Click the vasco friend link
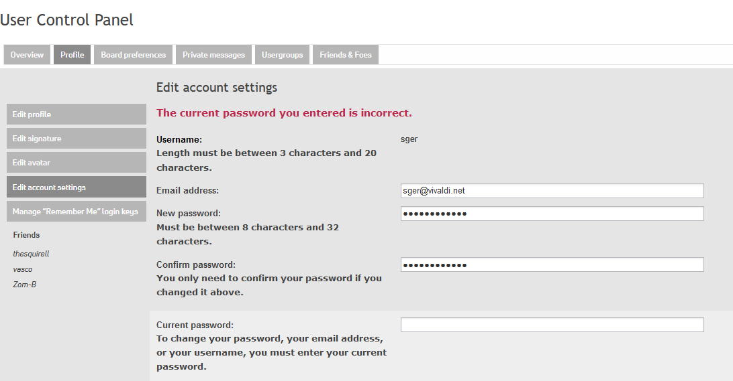The width and height of the screenshot is (733, 381). point(23,269)
